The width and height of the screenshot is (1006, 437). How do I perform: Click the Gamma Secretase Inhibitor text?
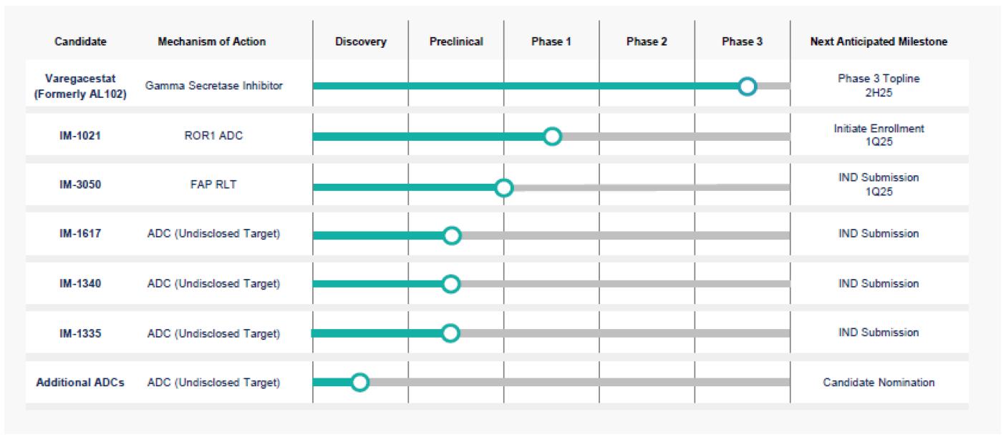[x=213, y=86]
